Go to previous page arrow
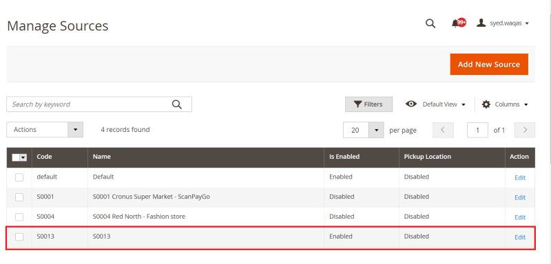This screenshot has width=551, height=264. tap(443, 130)
